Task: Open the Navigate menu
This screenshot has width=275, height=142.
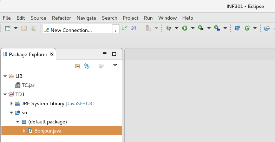Action: coord(86,18)
